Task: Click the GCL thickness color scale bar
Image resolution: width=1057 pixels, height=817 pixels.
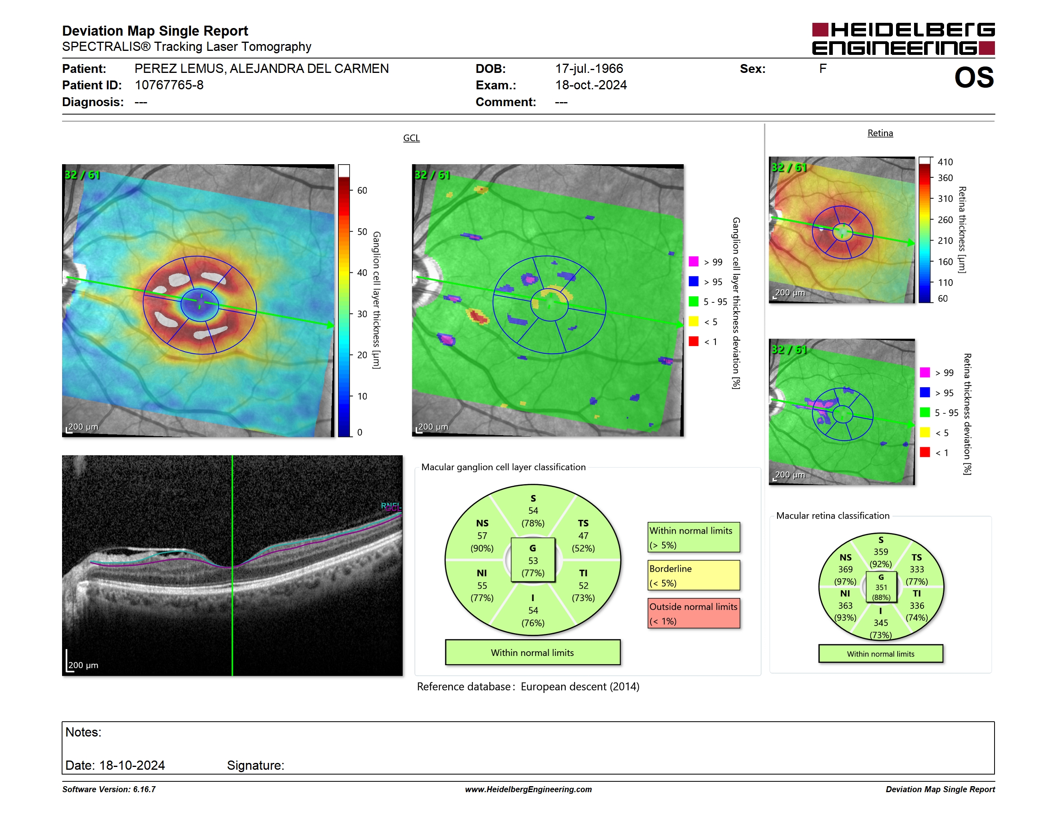Action: (x=344, y=300)
